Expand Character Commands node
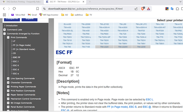Image resolution: width=183 pixels, height=112 pixels. click(8, 83)
